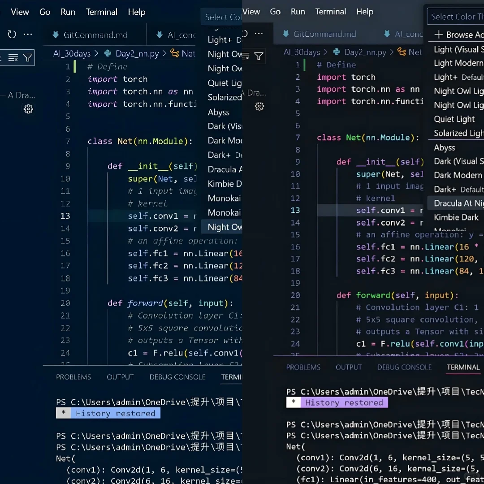The width and height of the screenshot is (484, 484).
Task: Open DEBUG CONSOLE tab in left window
Action: (x=177, y=377)
